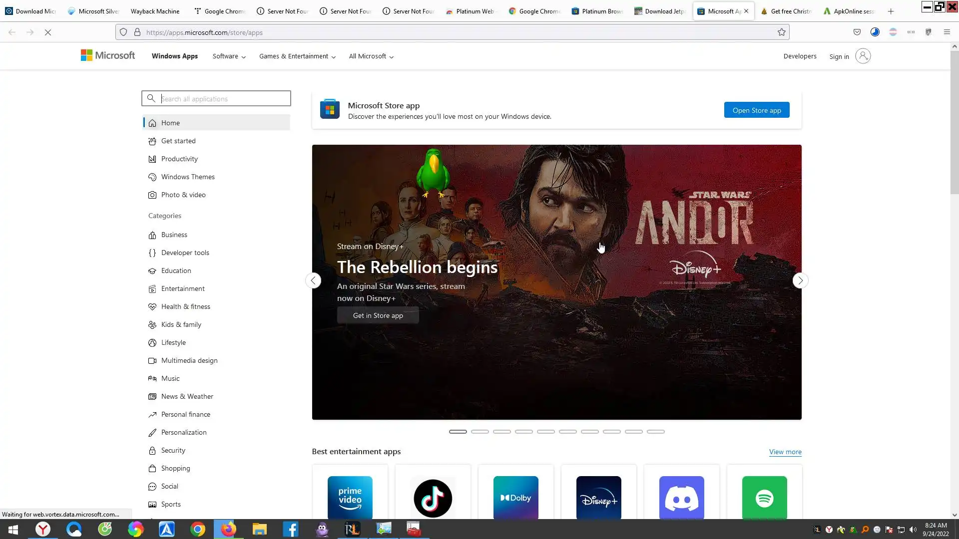Open View more entertainment apps link
959x539 pixels.
coord(785,452)
